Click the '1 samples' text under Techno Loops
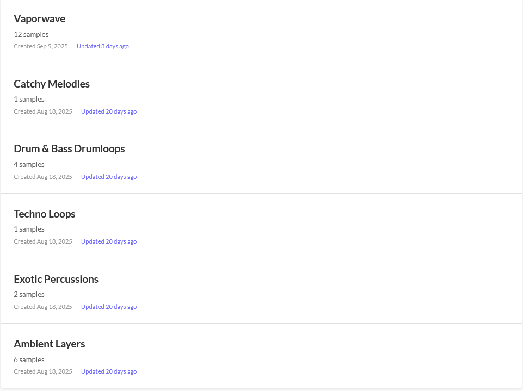Viewport: 523px width, 391px height. (29, 229)
